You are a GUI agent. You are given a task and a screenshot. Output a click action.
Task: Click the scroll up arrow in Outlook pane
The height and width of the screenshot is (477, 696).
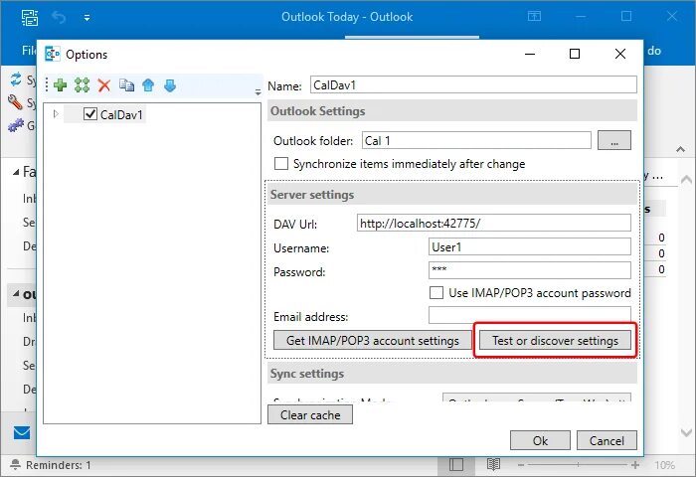(x=686, y=180)
